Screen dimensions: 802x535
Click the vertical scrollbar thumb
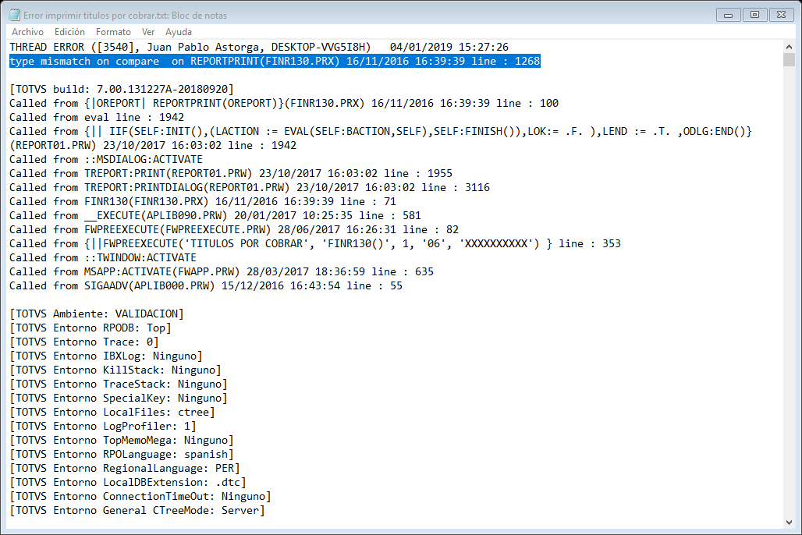pyautogui.click(x=789, y=59)
